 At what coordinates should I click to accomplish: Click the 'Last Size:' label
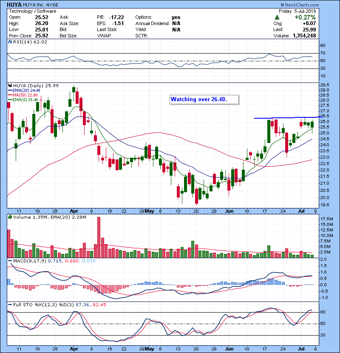pos(107,29)
